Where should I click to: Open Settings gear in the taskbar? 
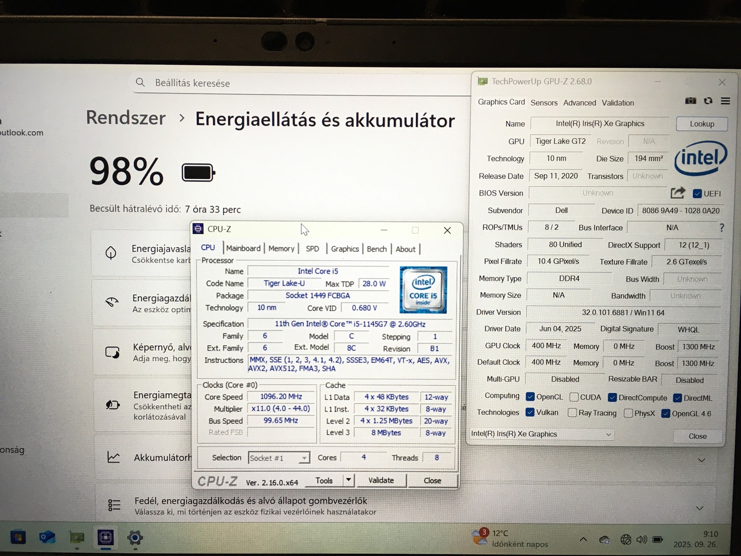coord(135,538)
